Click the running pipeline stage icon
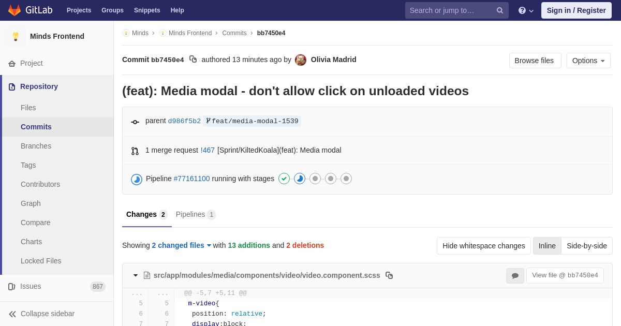Viewport: 621px width, 326px height. [300, 179]
